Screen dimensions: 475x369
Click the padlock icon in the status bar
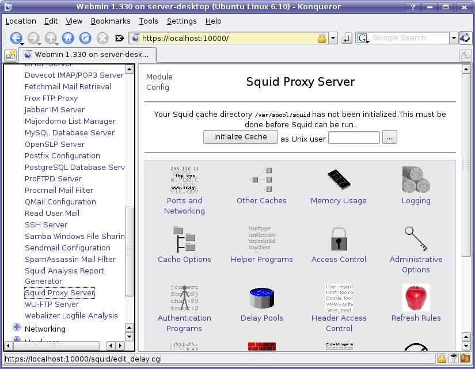point(442,359)
